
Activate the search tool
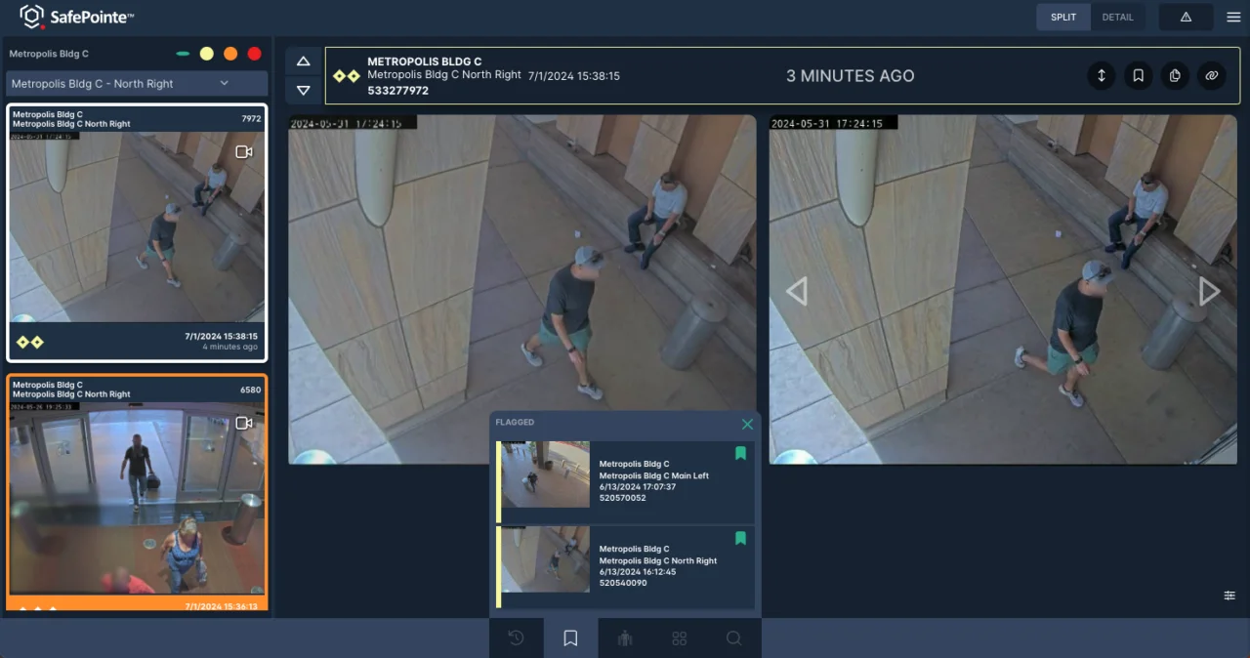pos(733,637)
